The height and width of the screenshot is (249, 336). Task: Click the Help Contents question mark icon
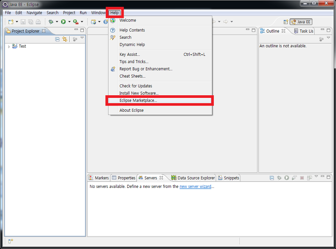[113, 30]
